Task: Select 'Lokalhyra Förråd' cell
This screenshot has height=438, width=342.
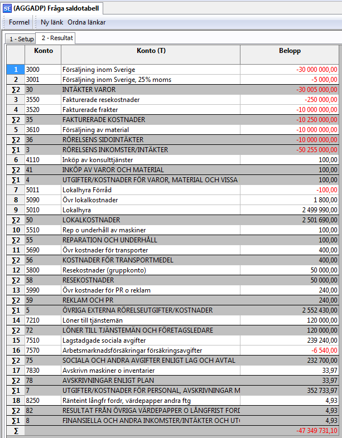Action: (x=151, y=190)
